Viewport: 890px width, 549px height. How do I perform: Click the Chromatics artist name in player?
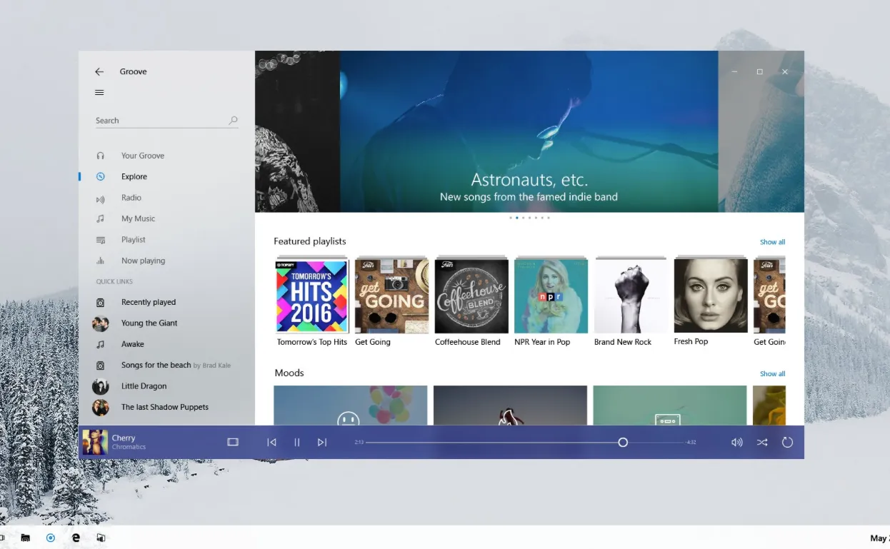pos(129,448)
